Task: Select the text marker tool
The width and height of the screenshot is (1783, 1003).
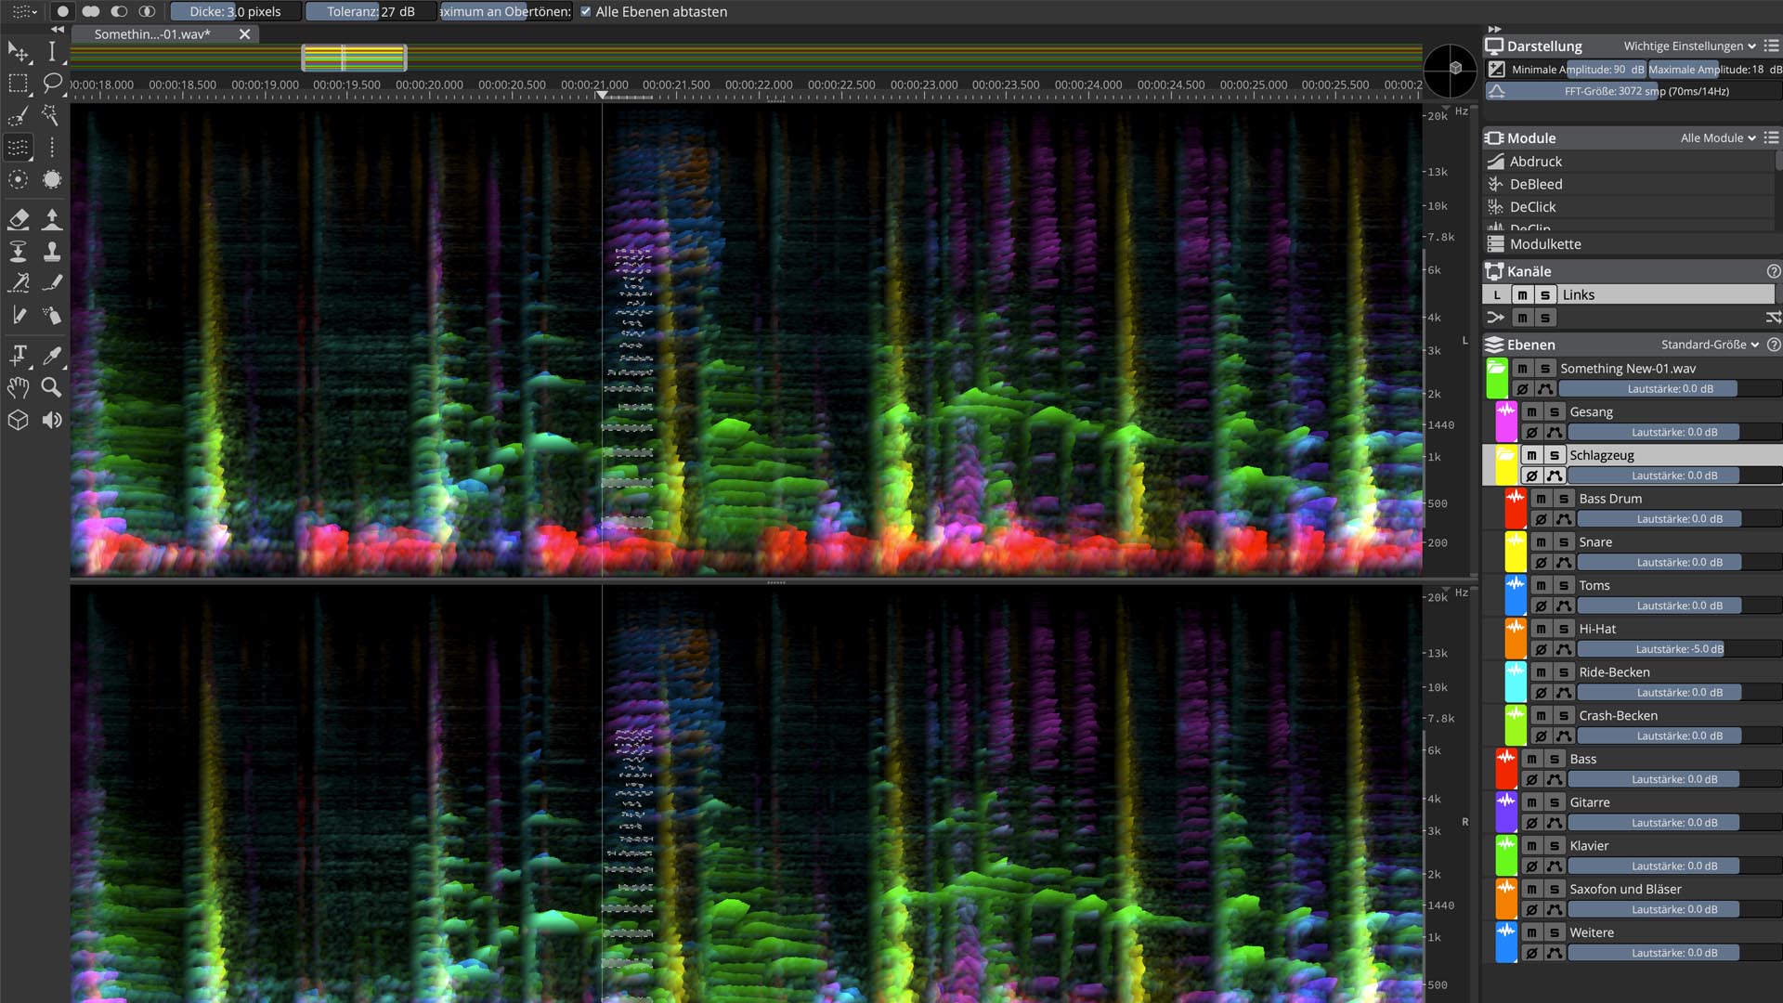Action: [x=19, y=356]
